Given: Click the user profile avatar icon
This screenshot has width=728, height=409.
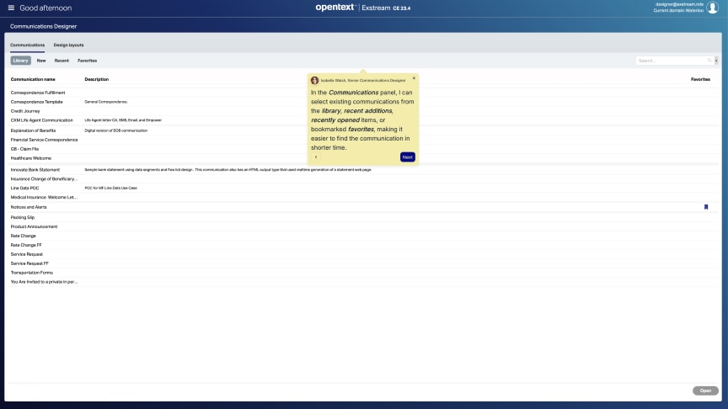Looking at the screenshot, I should point(712,8).
